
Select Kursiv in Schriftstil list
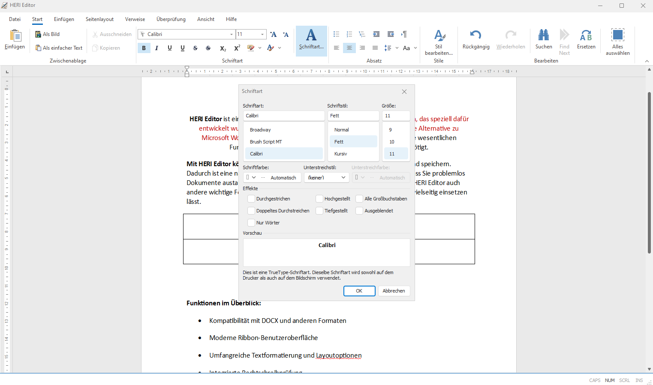coord(353,154)
